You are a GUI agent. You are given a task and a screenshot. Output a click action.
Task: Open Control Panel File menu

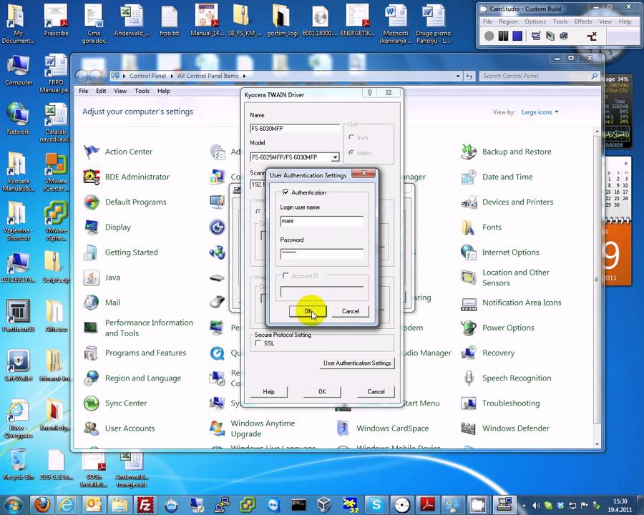coord(84,91)
